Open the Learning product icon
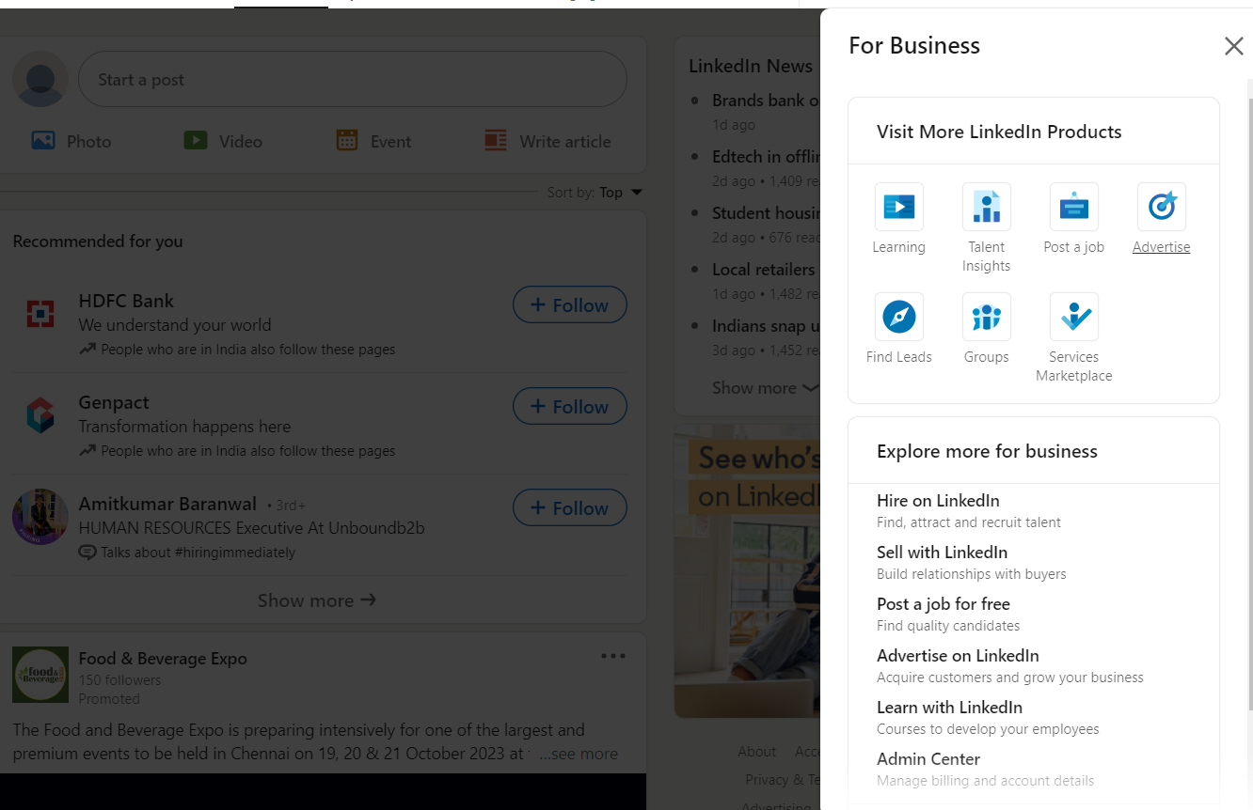 click(x=898, y=207)
